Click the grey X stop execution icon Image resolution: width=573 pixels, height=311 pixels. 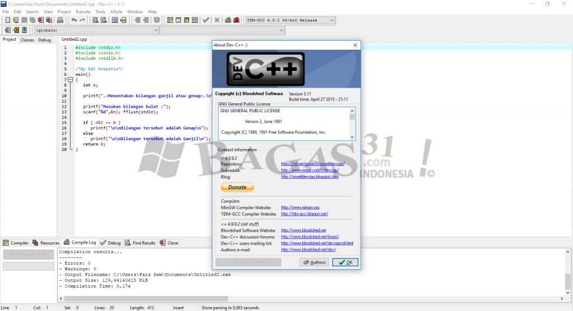[x=217, y=20]
